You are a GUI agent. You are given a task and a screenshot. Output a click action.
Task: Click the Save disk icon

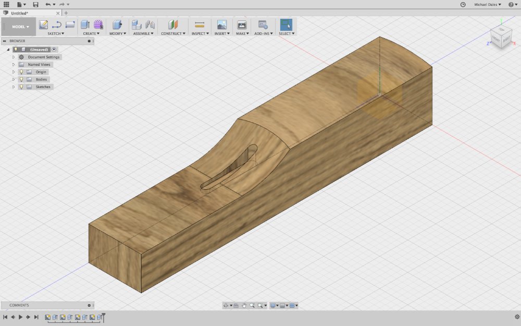click(35, 4)
